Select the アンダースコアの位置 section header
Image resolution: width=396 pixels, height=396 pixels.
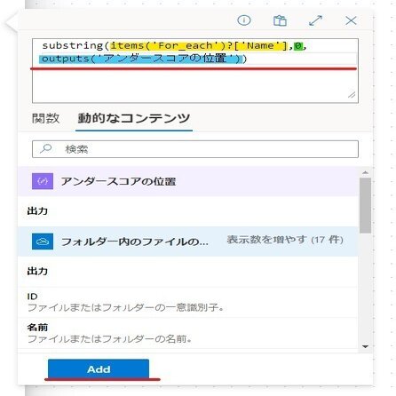188,181
